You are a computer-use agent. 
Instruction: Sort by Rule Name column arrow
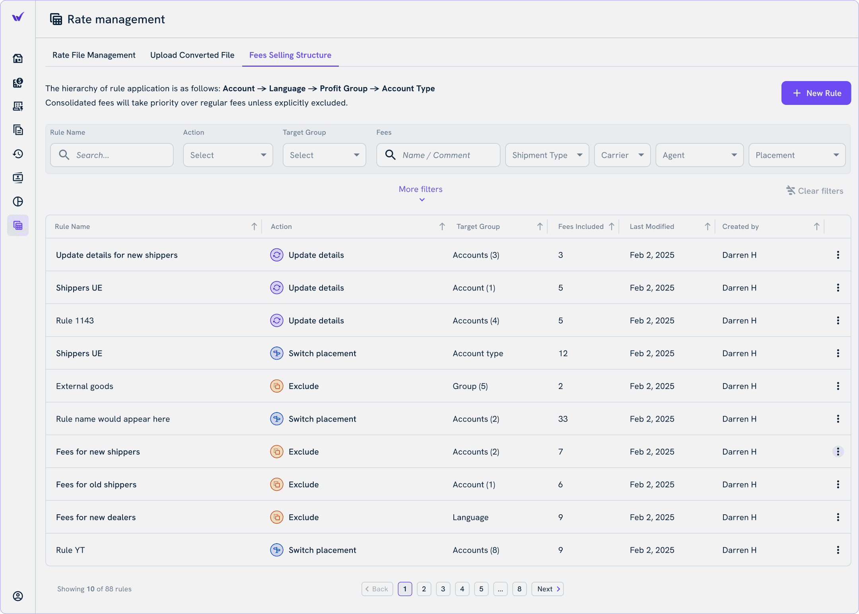pyautogui.click(x=254, y=227)
